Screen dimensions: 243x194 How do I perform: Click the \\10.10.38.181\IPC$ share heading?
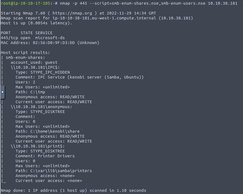click(x=35, y=68)
